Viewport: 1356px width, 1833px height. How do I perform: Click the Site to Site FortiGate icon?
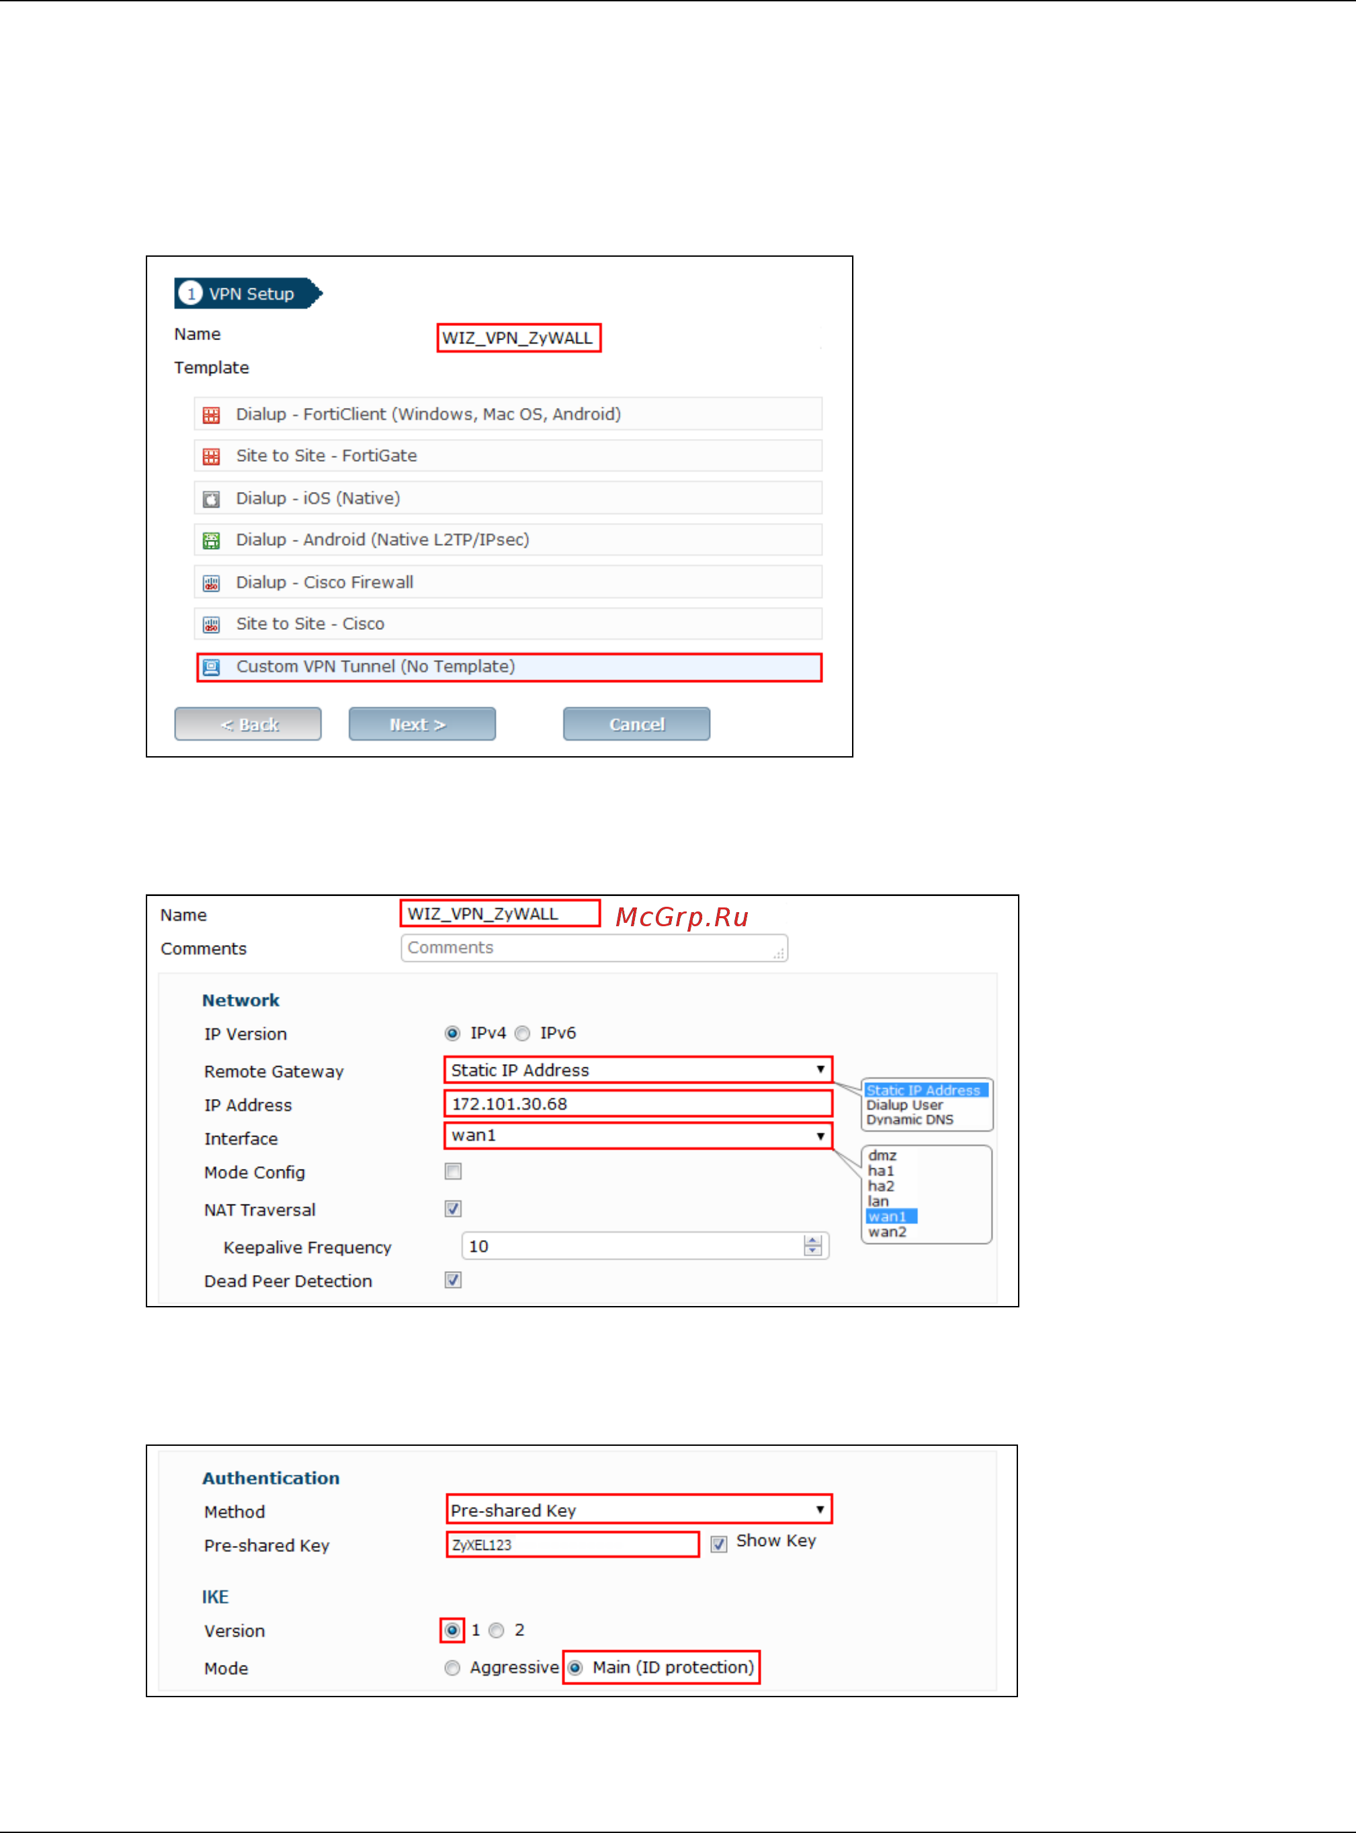(211, 456)
